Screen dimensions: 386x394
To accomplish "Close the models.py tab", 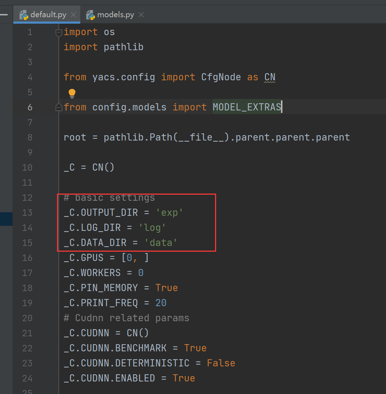I will tap(142, 15).
